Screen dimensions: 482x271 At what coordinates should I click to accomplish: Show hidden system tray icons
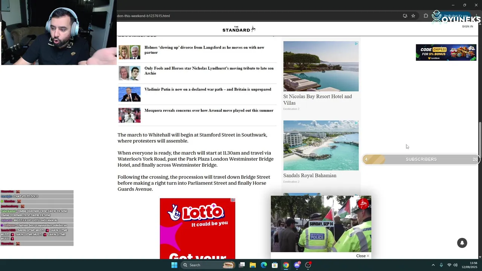[x=433, y=265]
